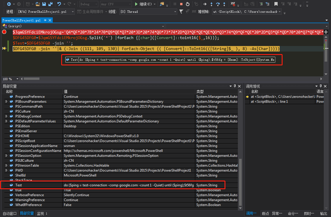This screenshot has height=217, width=331.
Task: Click the Step Out icon
Action: [224, 4]
